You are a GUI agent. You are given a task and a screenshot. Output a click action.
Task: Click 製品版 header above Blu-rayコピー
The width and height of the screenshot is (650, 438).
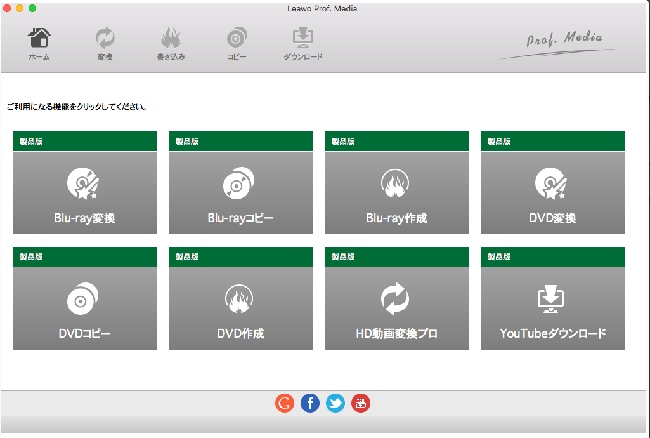(x=241, y=142)
